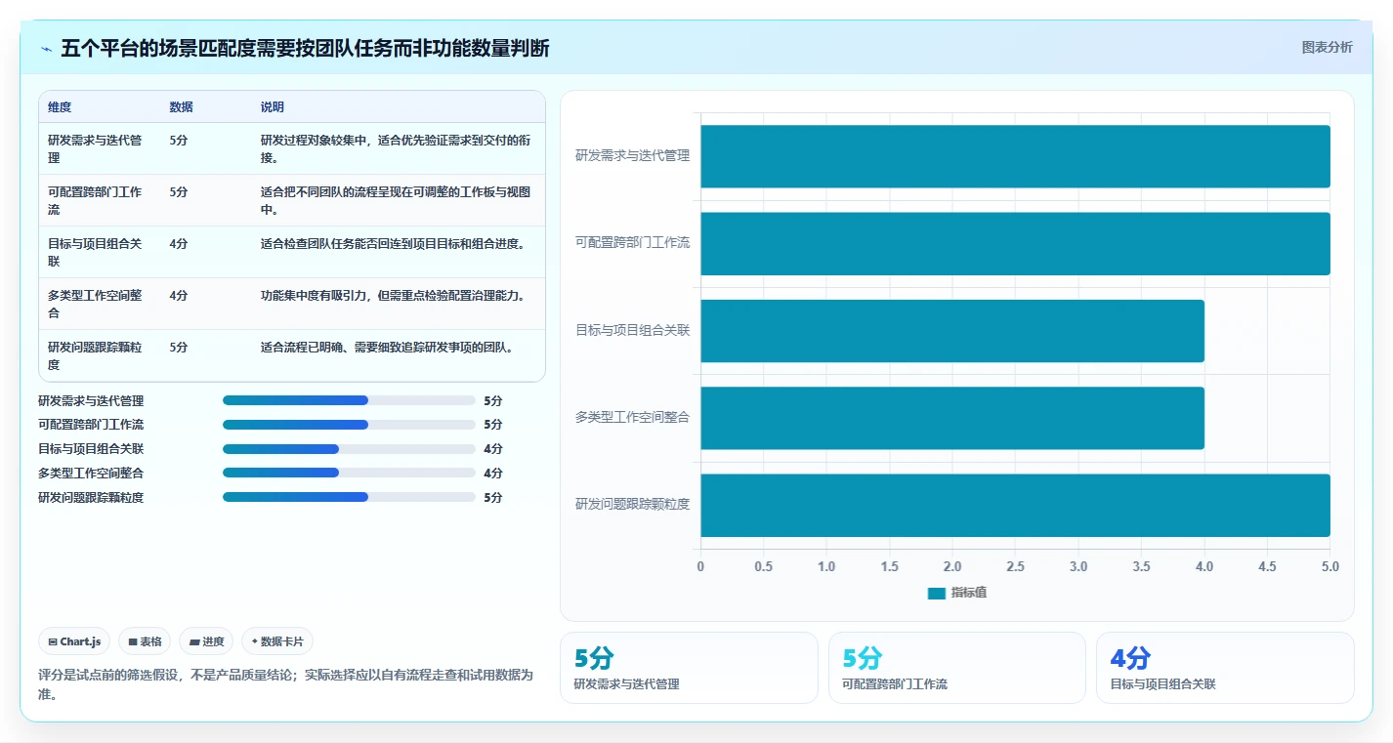Open the 可配置跨部门工作流 5分 data card
Viewport: 1393px width, 743px height.
956,668
